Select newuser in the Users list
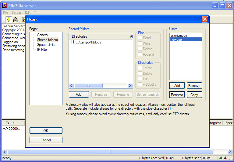The image size is (234, 162). coord(186,40)
